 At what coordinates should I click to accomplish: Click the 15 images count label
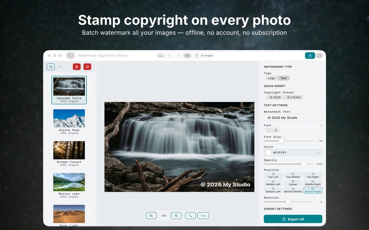pos(207,56)
